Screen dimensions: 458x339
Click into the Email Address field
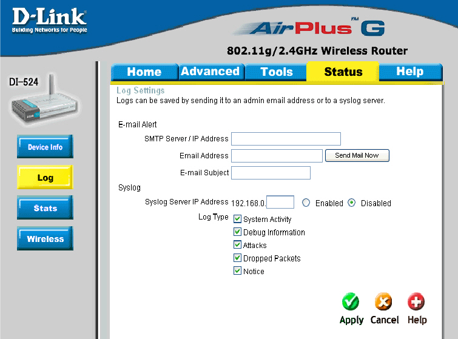pos(277,156)
